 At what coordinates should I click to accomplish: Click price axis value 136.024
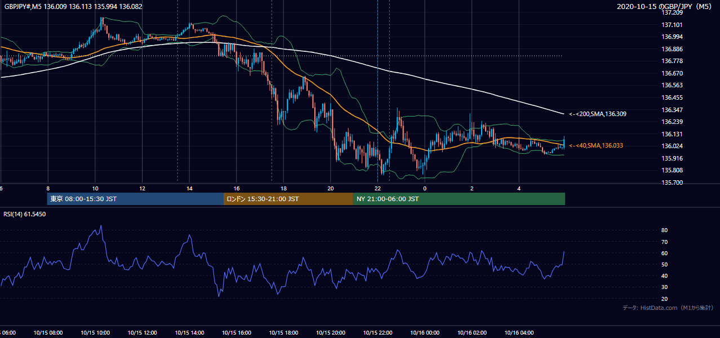[672, 146]
